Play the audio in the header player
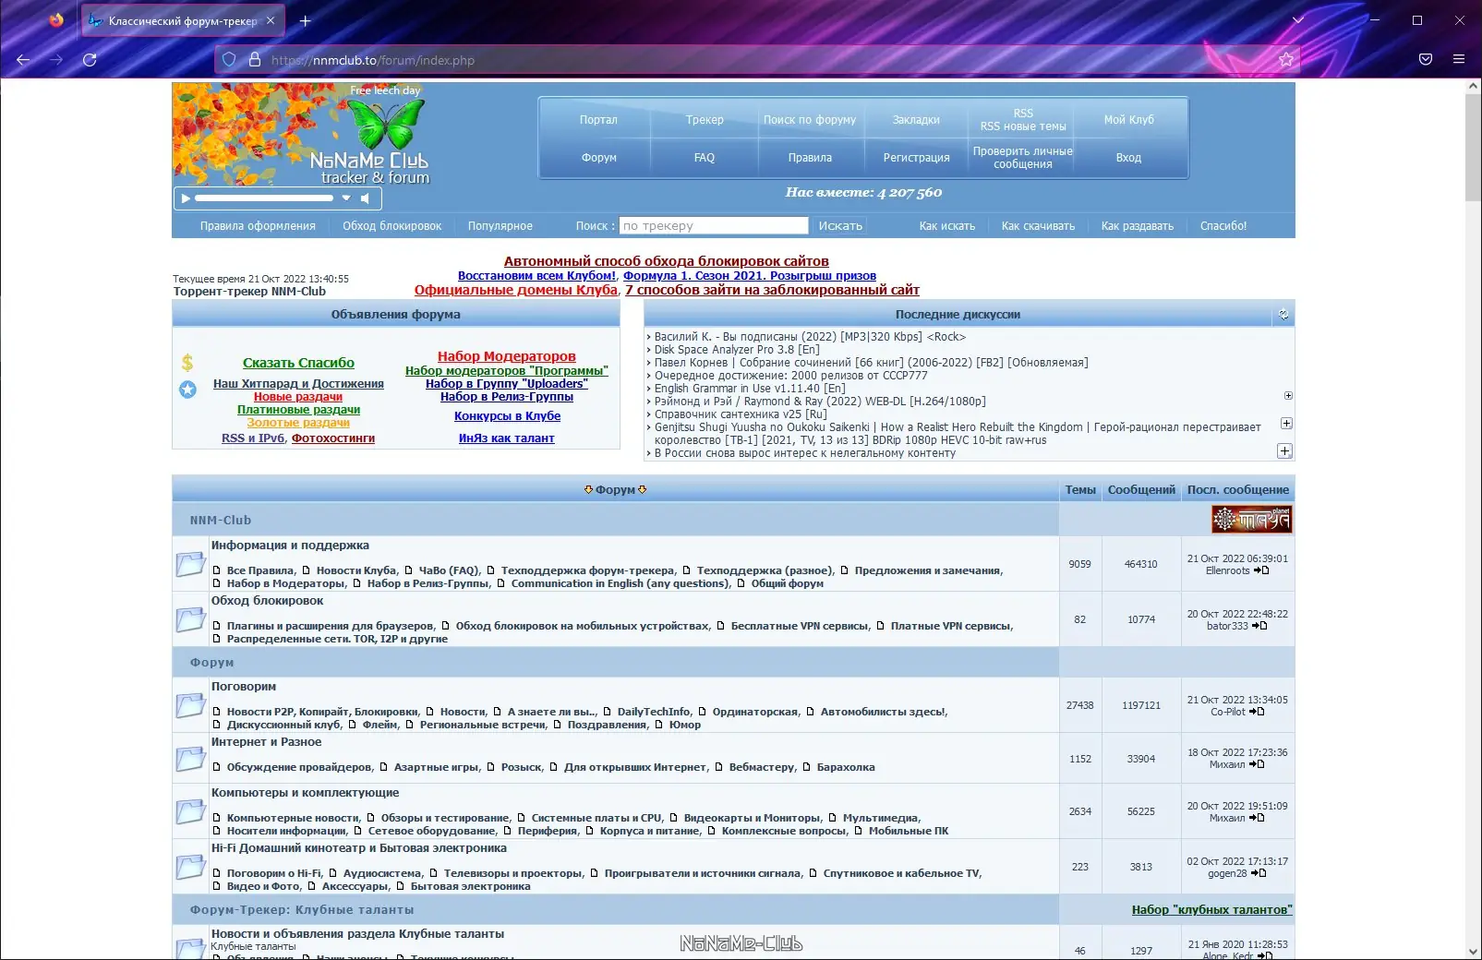1482x960 pixels. 186,198
